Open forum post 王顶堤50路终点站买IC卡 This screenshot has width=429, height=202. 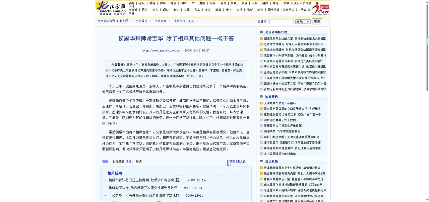point(292,114)
